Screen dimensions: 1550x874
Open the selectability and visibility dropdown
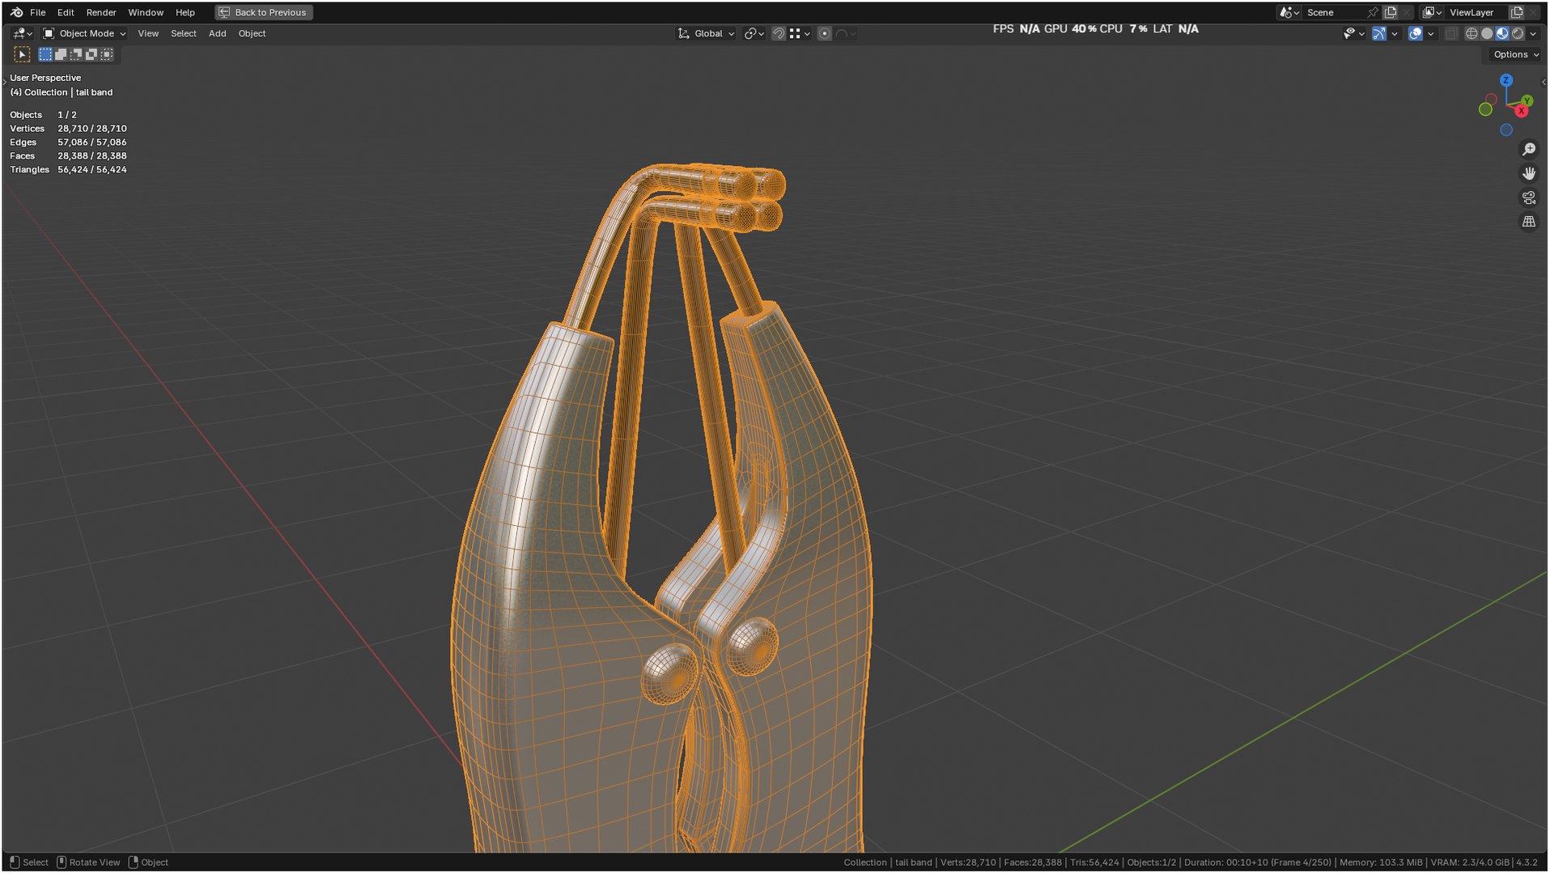(x=1353, y=33)
